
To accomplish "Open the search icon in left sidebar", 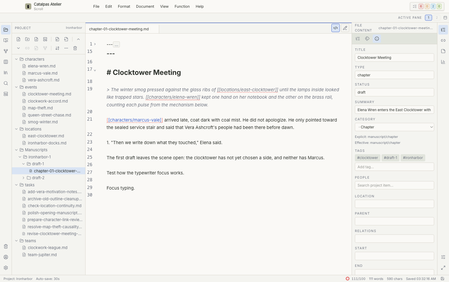I will point(6,83).
